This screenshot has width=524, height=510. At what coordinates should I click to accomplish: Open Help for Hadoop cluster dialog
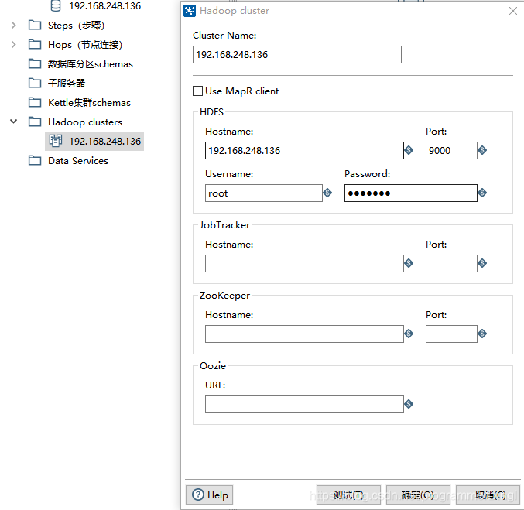209,495
